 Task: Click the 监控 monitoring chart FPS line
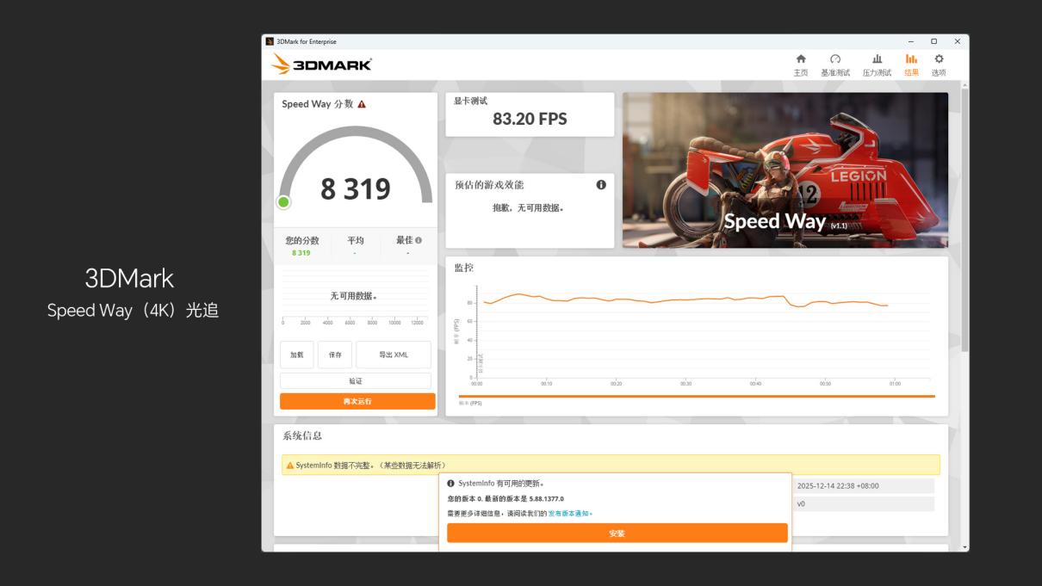685,299
